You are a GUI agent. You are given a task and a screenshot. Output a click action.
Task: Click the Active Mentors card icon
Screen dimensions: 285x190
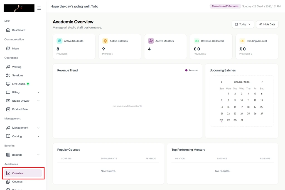click(x=151, y=41)
